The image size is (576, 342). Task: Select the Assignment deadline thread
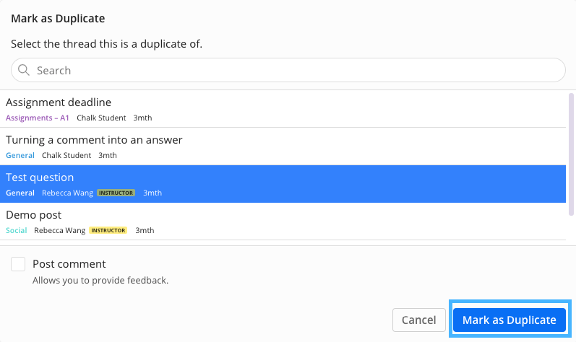coord(59,102)
